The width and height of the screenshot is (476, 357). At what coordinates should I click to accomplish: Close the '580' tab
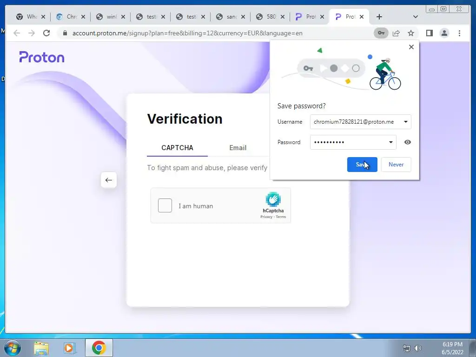283,17
